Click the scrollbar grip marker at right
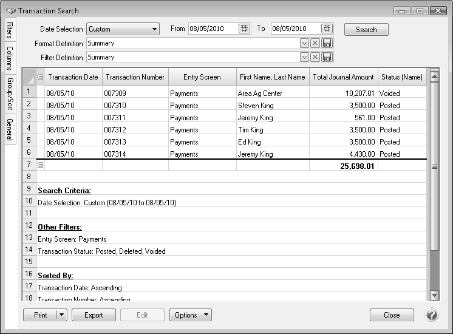The height and width of the screenshot is (334, 453). tap(434, 166)
